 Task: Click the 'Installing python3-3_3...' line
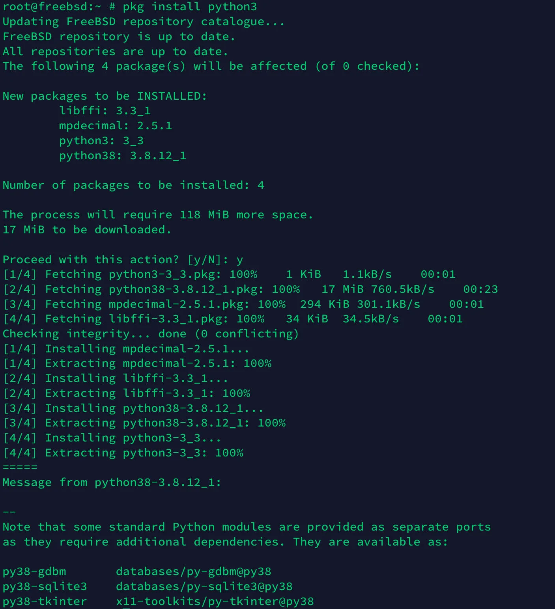112,438
